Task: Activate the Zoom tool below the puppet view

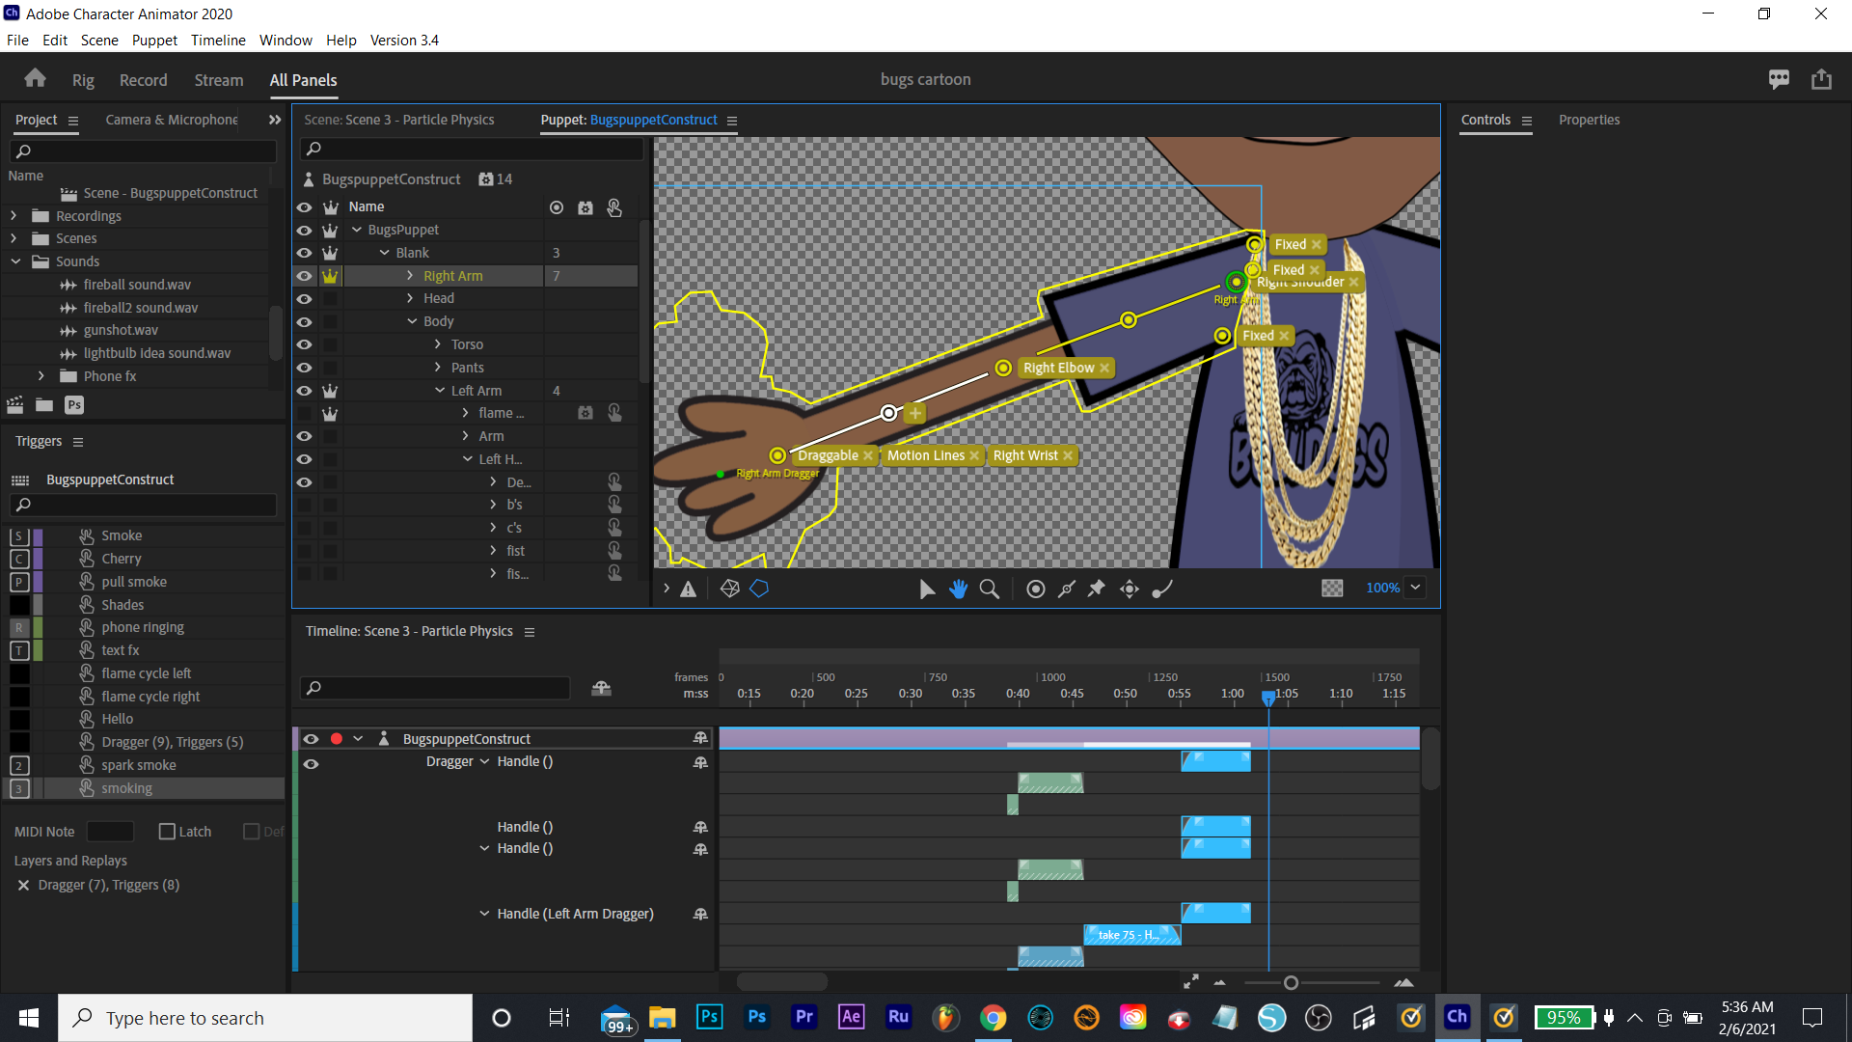Action: click(990, 589)
